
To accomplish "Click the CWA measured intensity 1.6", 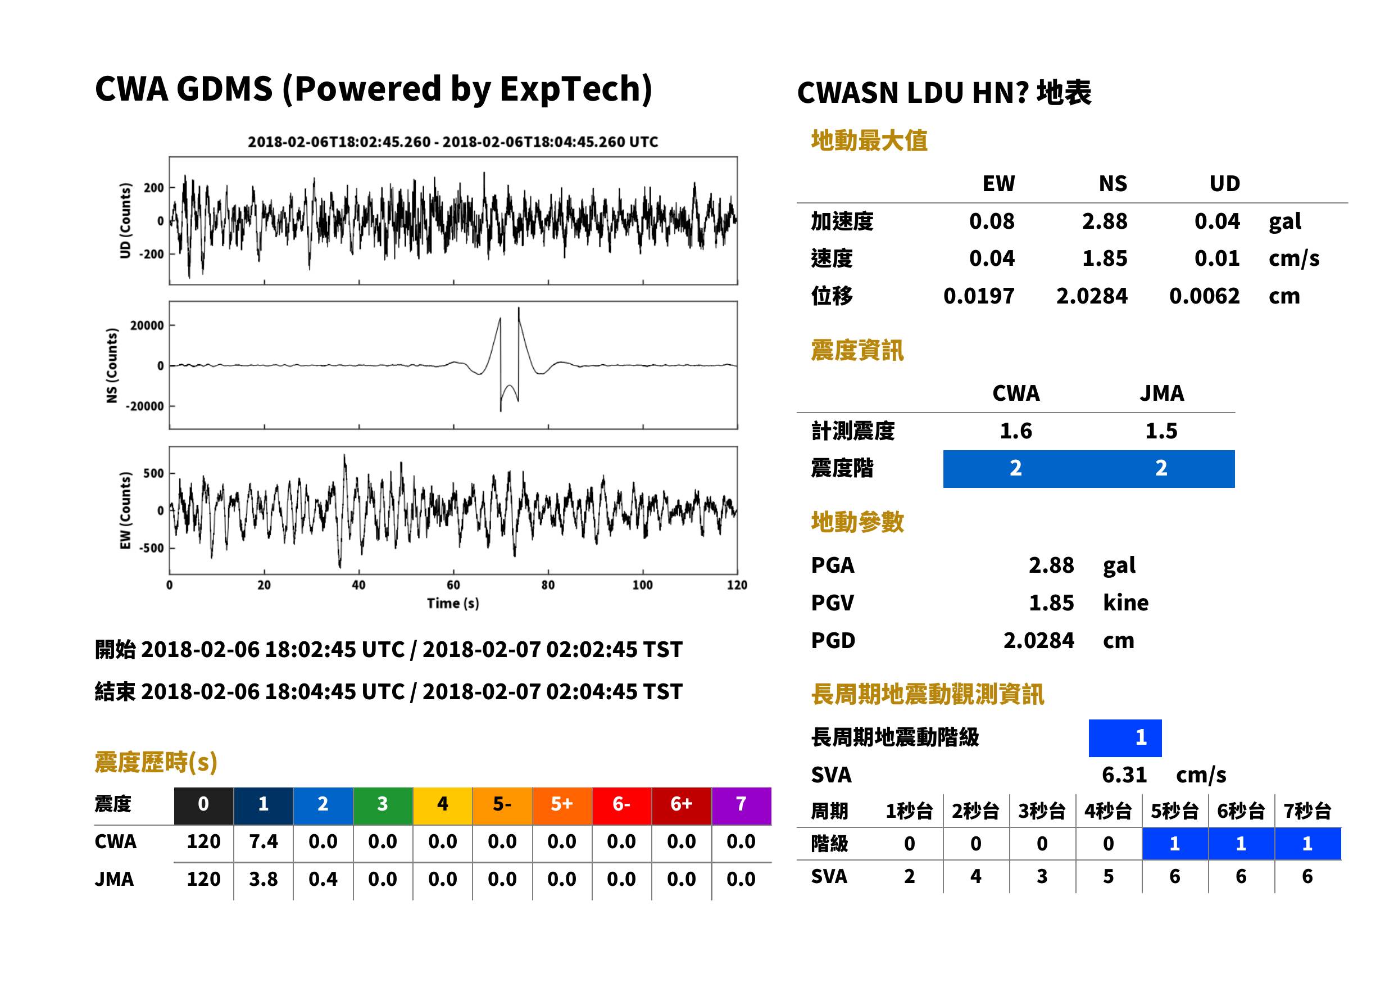I will tap(1016, 431).
